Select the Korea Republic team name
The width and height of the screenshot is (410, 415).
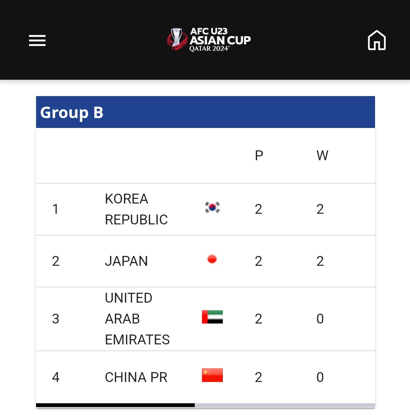point(136,209)
